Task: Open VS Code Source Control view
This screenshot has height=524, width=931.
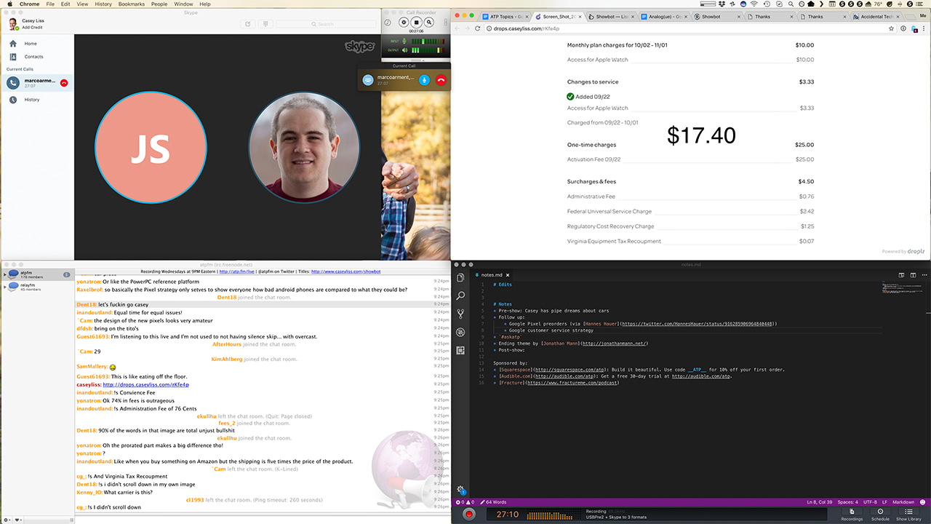Action: pyautogui.click(x=460, y=314)
